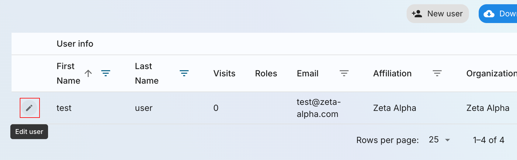Click the Roles column header
This screenshot has height=160, width=517.
pyautogui.click(x=266, y=73)
